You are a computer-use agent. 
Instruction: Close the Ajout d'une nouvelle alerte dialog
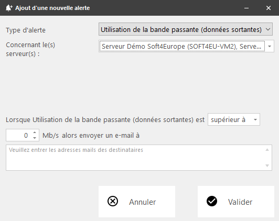(x=269, y=8)
